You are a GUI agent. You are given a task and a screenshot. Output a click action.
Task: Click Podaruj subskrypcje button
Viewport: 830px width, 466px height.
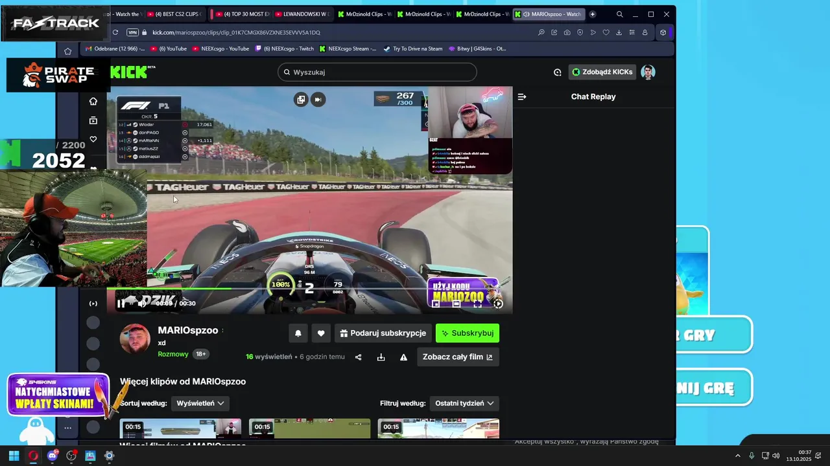point(383,333)
